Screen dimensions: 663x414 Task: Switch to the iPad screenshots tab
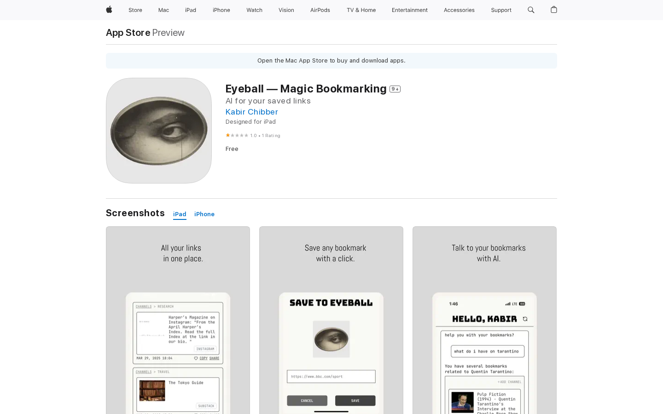click(x=180, y=214)
